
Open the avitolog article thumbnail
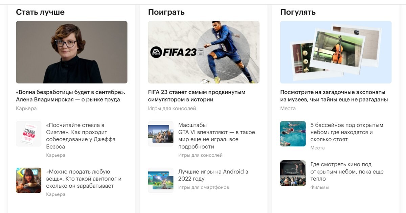[29, 180]
